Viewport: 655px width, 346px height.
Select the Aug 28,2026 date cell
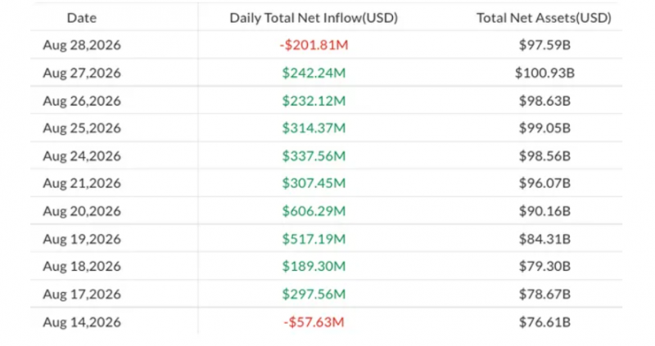click(82, 45)
